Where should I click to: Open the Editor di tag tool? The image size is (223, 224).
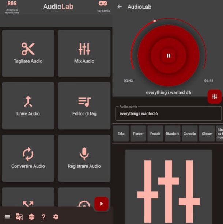coord(84,106)
